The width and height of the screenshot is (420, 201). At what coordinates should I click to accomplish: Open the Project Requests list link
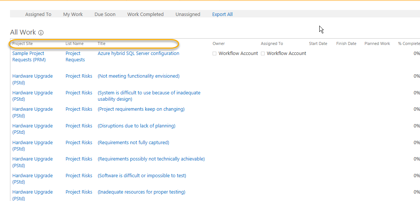[x=75, y=56]
